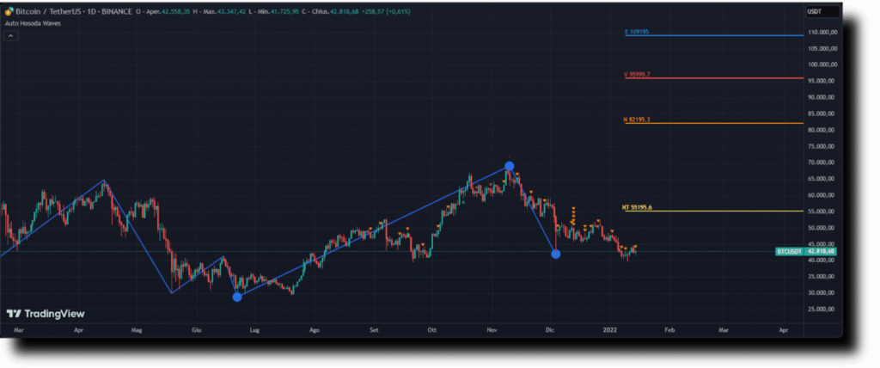Select the blue wave pivot at November peak
The height and width of the screenshot is (368, 880).
[x=510, y=166]
